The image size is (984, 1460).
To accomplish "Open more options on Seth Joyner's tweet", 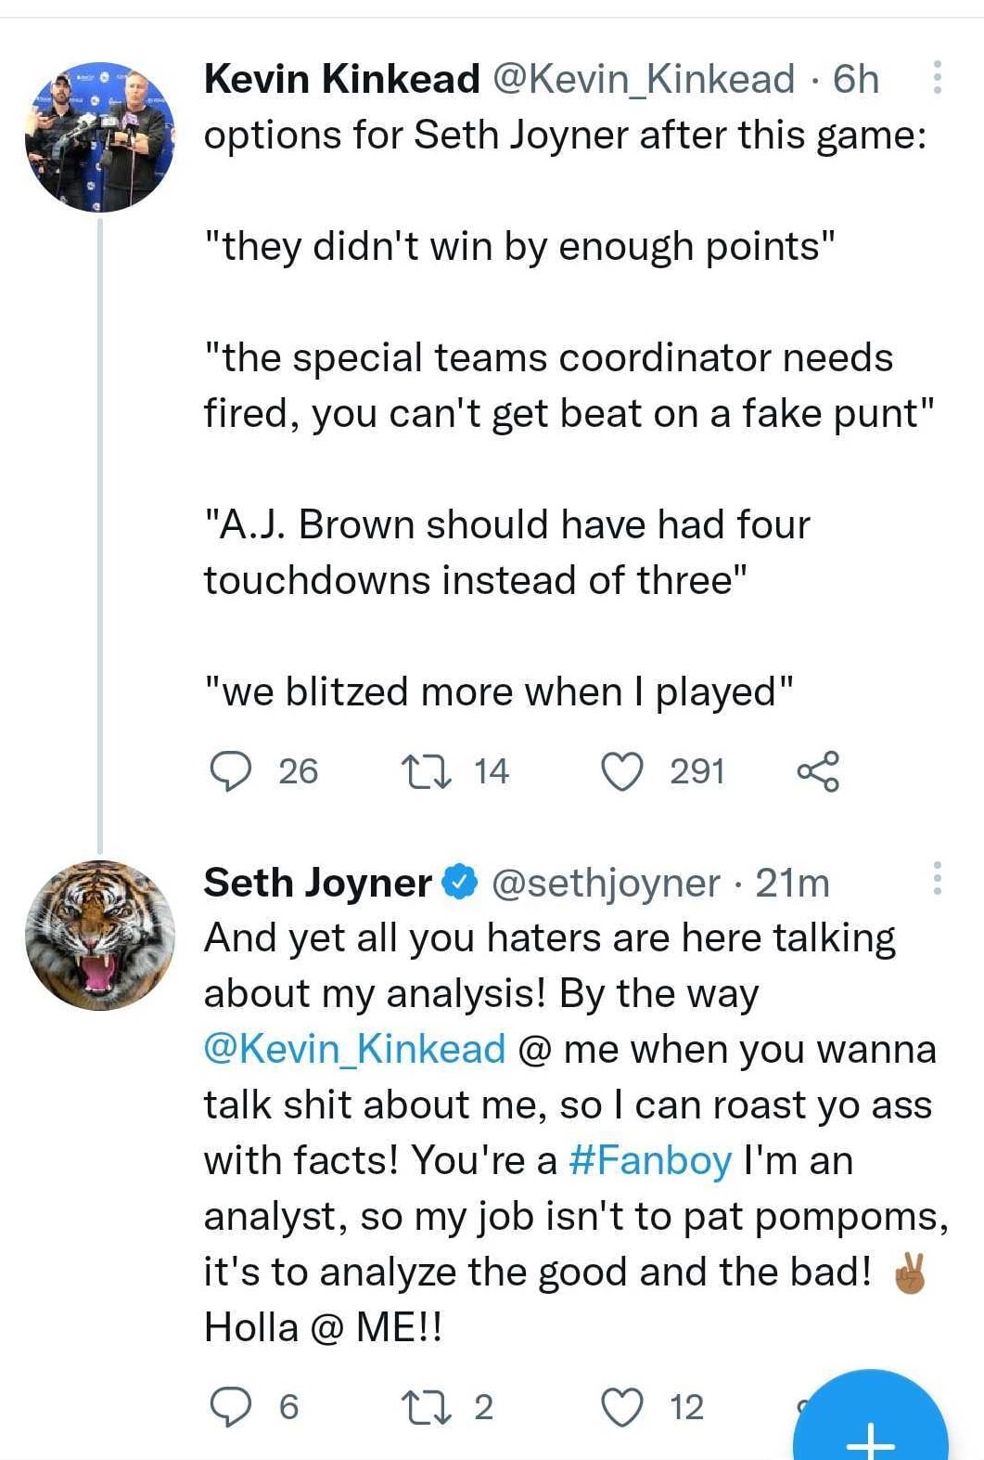I will pyautogui.click(x=937, y=878).
